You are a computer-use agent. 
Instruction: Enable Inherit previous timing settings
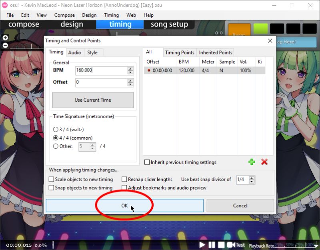point(147,162)
